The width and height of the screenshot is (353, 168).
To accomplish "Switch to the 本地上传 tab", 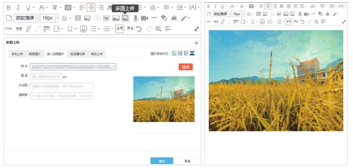I will click(17, 54).
